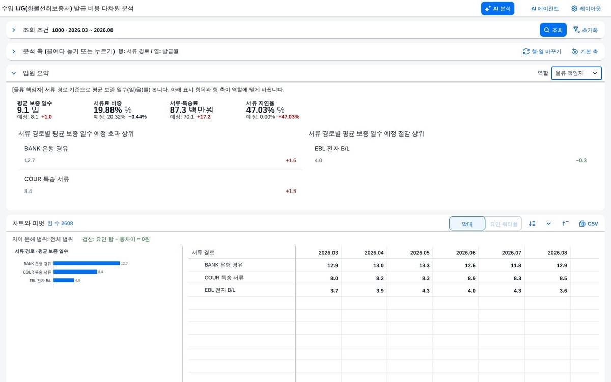
Task: Select COUR 특송 서류 in the 초과 상위 list
Action: pyautogui.click(x=160, y=185)
